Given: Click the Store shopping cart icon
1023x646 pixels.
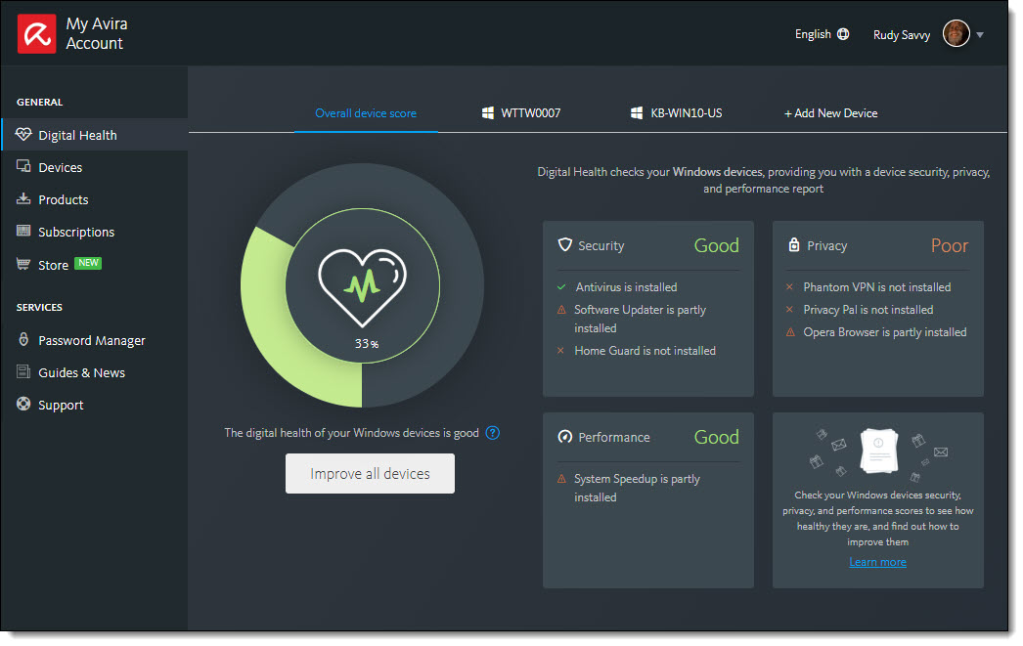Looking at the screenshot, I should [x=23, y=264].
